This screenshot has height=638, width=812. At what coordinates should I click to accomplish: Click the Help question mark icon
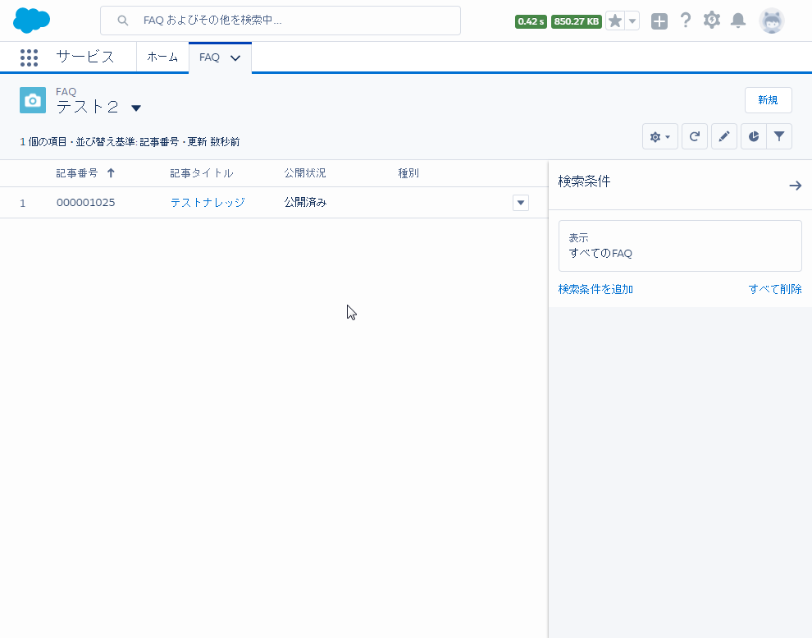tap(686, 21)
